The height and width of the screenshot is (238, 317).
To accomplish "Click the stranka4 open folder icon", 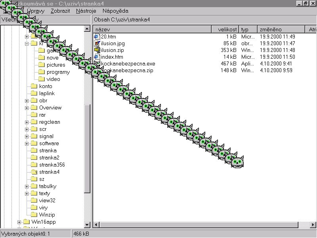I will [x=34, y=172].
